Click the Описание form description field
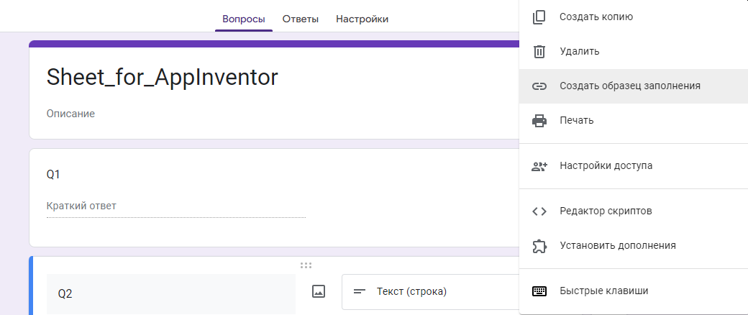The width and height of the screenshot is (748, 315). [70, 114]
